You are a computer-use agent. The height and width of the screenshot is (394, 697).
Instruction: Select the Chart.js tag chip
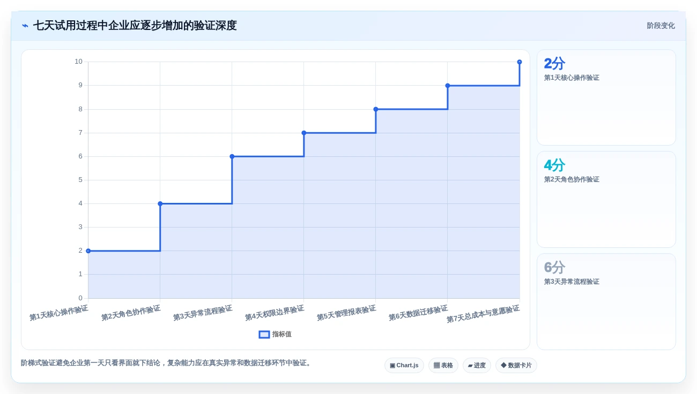(404, 365)
